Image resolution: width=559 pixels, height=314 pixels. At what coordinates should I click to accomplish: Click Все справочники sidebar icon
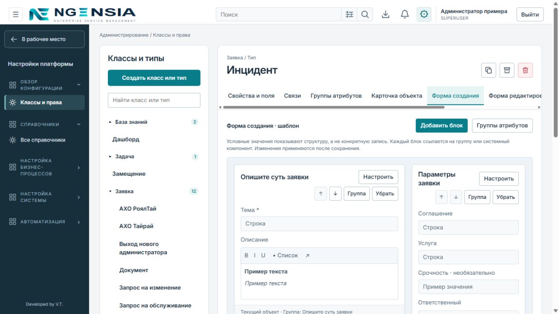point(13,140)
